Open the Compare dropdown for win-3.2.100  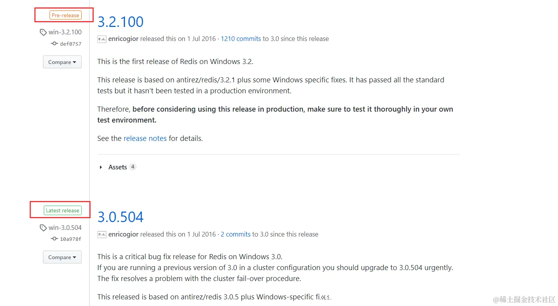click(x=62, y=62)
